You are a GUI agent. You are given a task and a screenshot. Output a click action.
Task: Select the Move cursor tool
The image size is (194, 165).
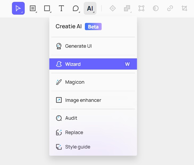18,8
